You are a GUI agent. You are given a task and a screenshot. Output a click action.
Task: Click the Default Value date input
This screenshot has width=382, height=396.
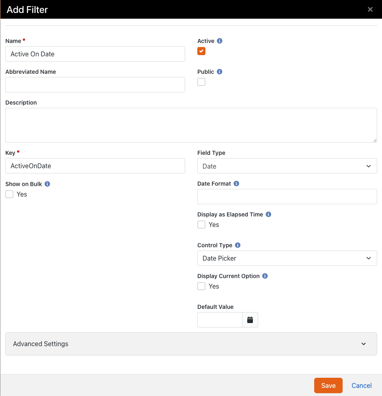[x=220, y=320]
